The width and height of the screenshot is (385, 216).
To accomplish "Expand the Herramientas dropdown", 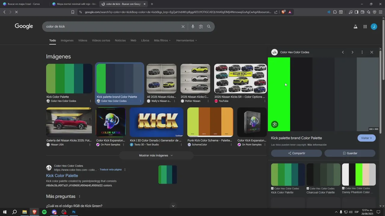I will [x=186, y=40].
